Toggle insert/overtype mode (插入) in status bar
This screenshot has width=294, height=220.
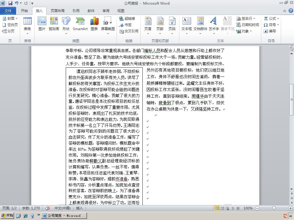pos(79,208)
